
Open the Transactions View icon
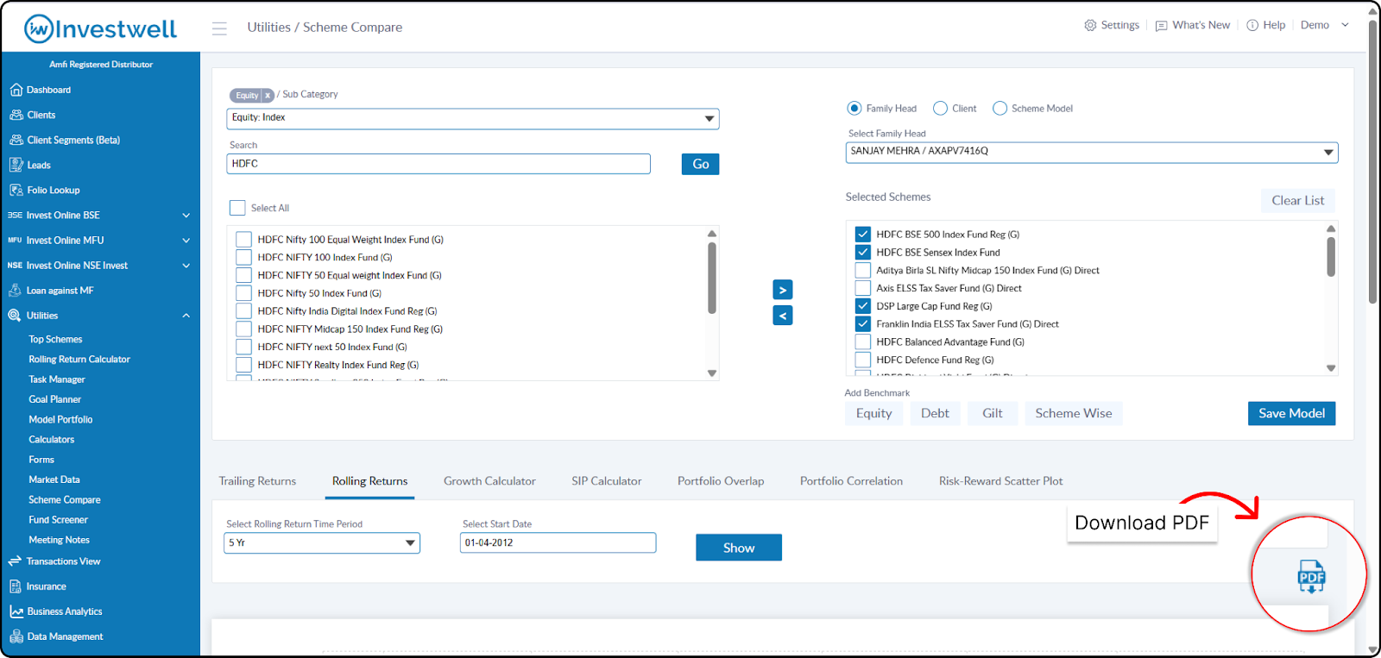(x=15, y=561)
